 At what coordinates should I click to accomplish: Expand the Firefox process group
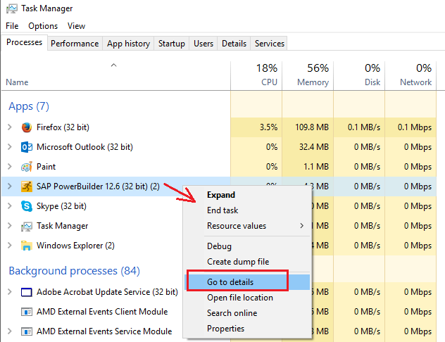pos(9,127)
